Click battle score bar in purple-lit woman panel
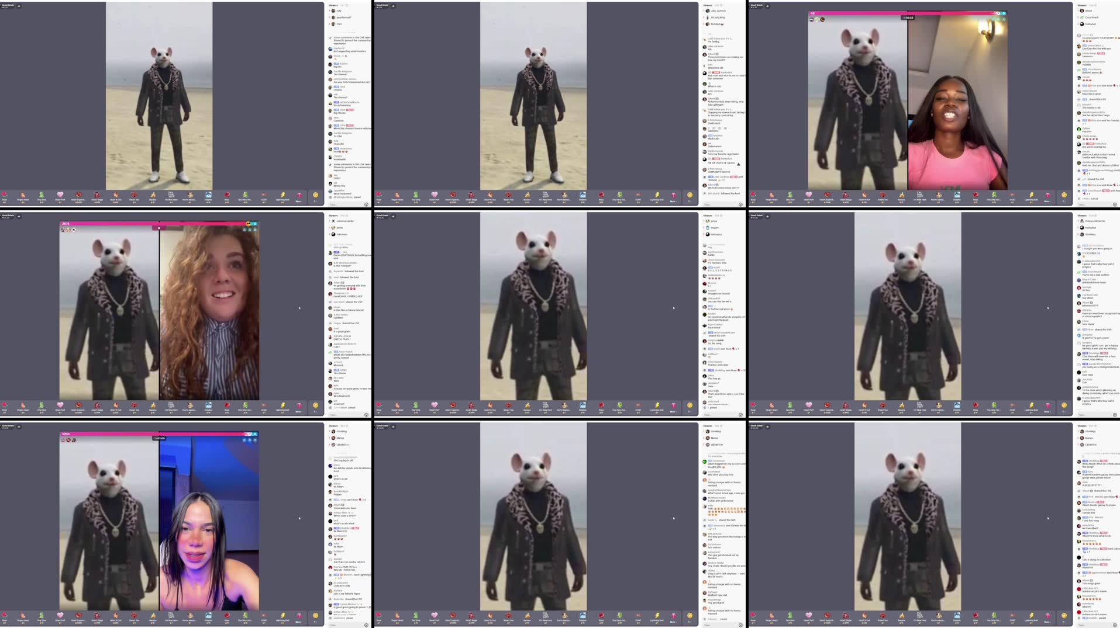Image resolution: width=1120 pixels, height=628 pixels. (x=159, y=433)
